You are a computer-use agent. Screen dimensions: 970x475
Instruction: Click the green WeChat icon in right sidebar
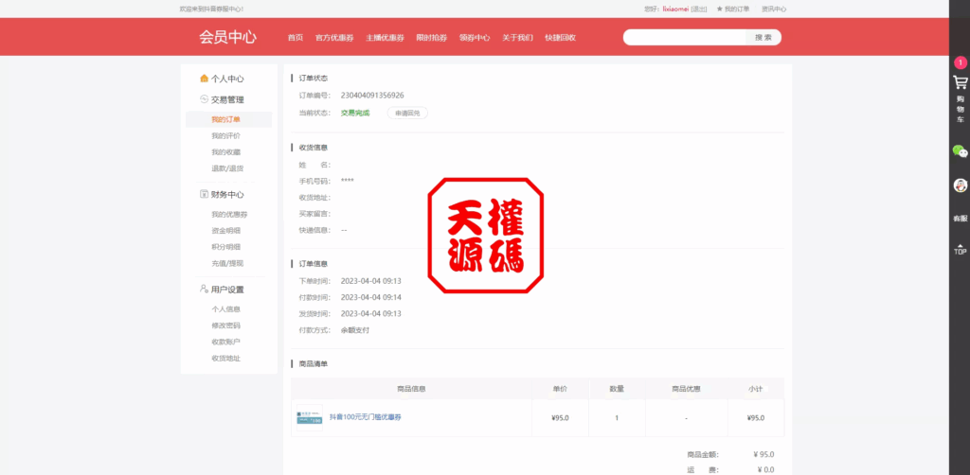[961, 151]
